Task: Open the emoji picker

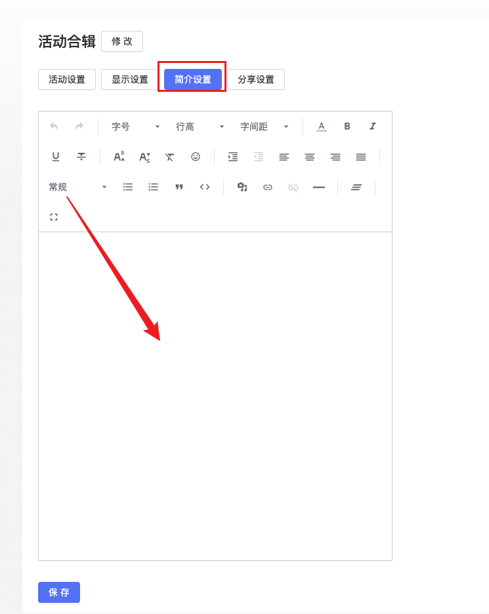Action: point(196,157)
